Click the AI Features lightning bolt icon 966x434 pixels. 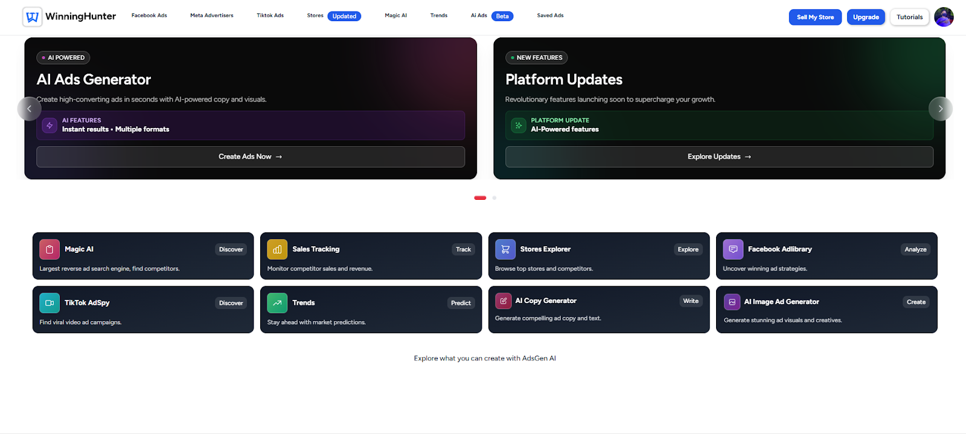[x=50, y=126]
